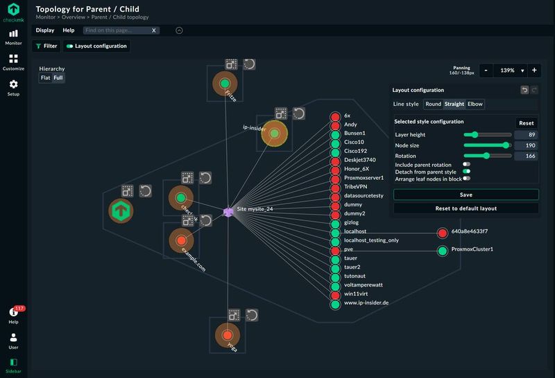Click the collapse arrow circle in menu bar

(x=179, y=30)
